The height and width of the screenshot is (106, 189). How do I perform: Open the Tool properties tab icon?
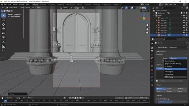(x=152, y=43)
